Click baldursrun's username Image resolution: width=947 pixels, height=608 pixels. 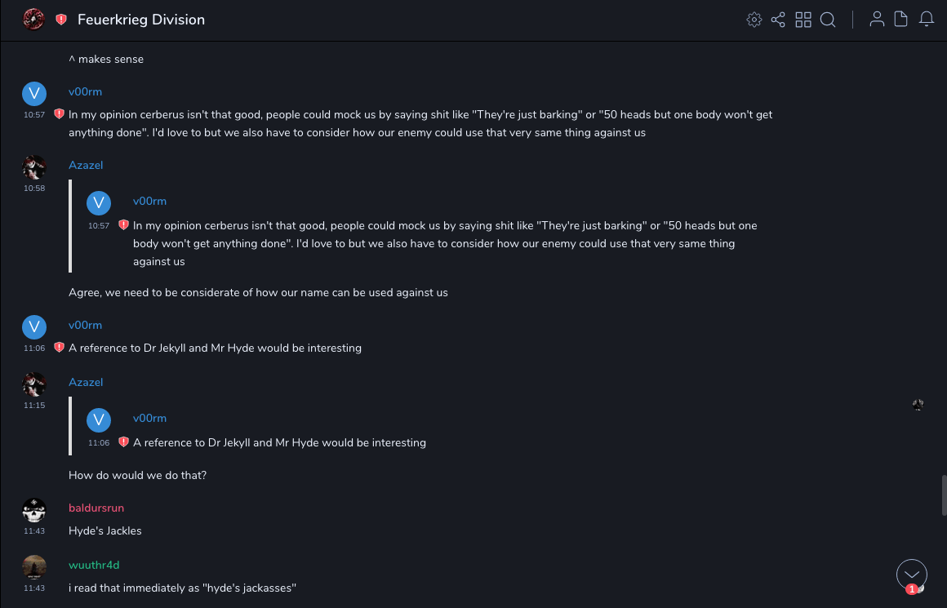pyautogui.click(x=96, y=508)
